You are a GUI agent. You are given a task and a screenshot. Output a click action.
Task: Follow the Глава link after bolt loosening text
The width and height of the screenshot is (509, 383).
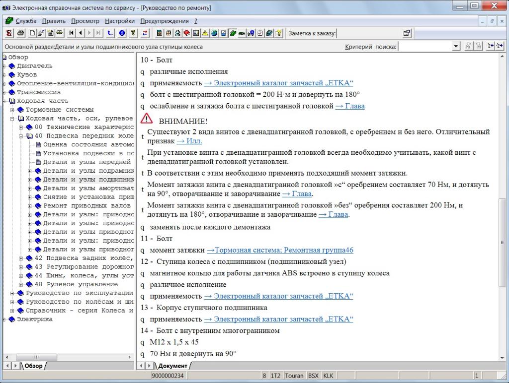(x=350, y=106)
